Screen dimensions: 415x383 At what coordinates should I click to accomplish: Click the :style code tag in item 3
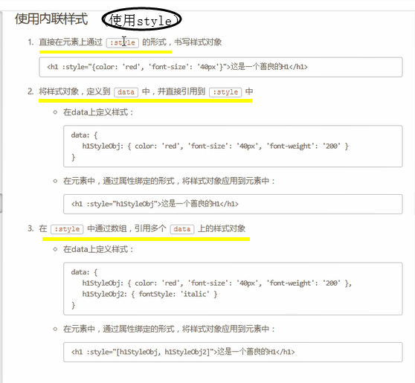[67, 229]
